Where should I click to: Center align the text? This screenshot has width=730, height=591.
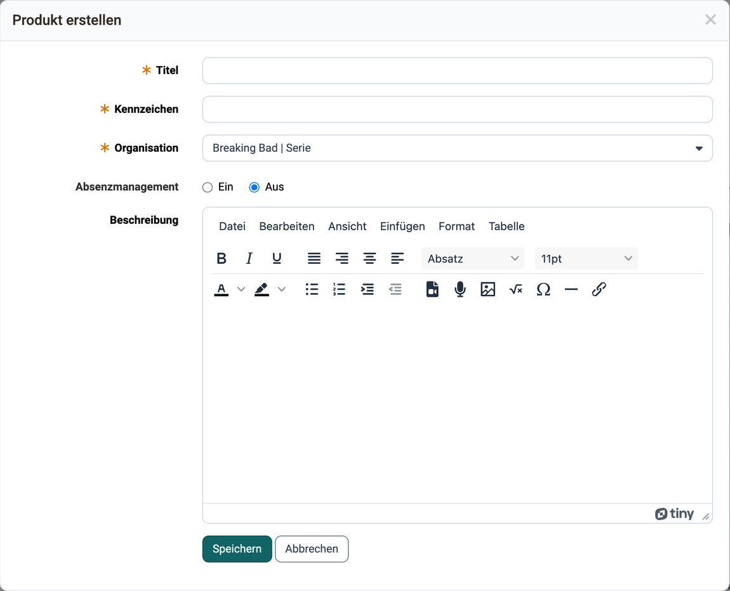369,259
